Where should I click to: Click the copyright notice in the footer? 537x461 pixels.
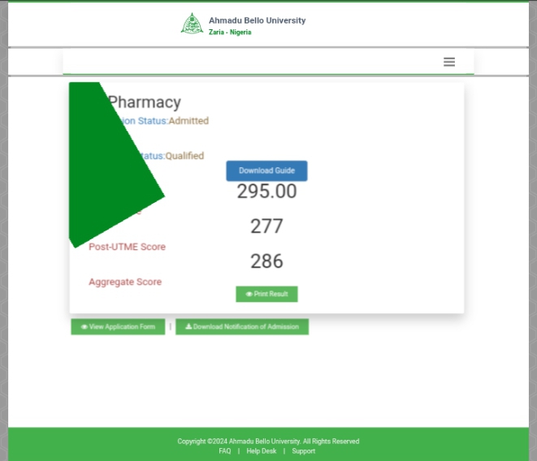point(268,442)
